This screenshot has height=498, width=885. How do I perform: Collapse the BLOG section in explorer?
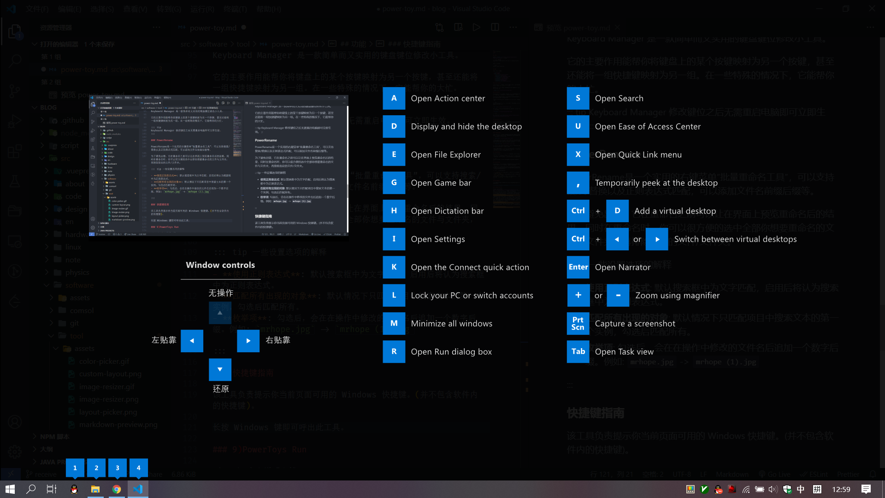(x=35, y=107)
